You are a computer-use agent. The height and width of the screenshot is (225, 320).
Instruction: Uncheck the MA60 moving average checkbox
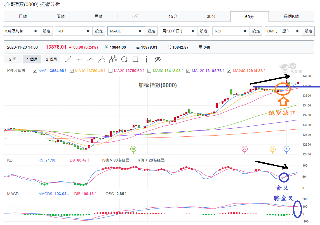[x=149, y=71]
